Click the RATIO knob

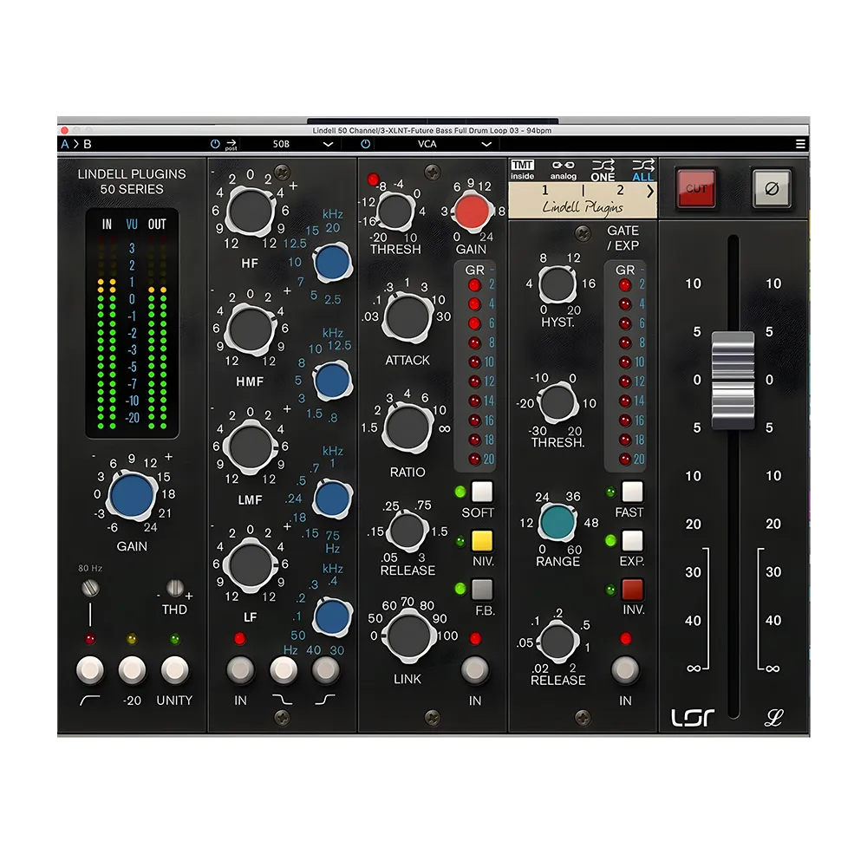click(x=407, y=427)
